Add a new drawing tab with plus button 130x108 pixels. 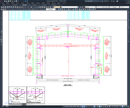[62, 5]
